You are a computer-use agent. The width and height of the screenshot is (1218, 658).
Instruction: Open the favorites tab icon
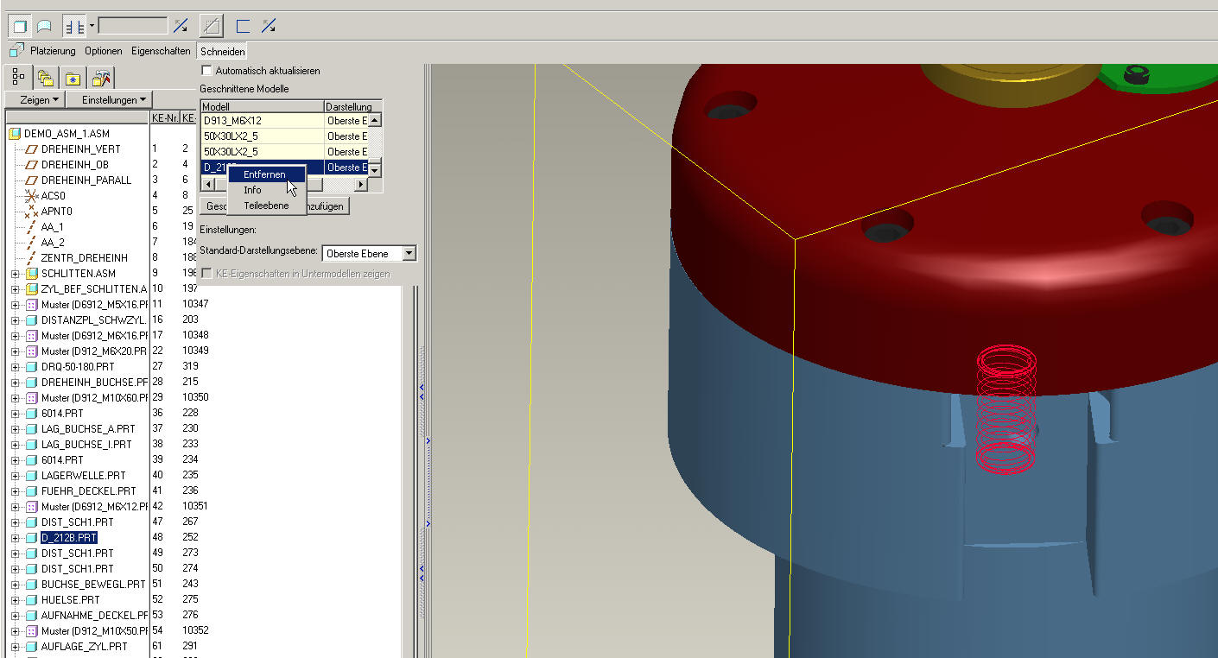coord(73,79)
